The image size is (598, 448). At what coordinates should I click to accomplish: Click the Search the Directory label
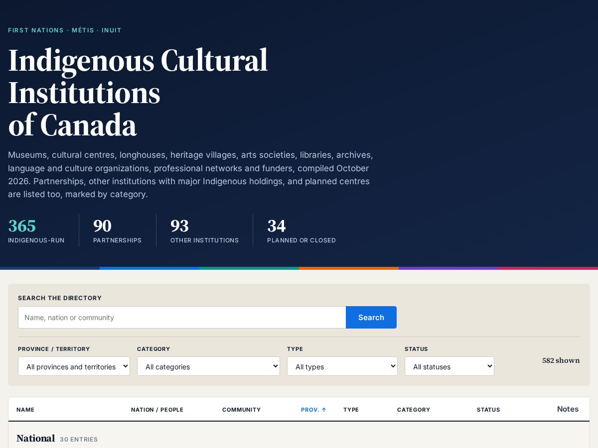click(60, 298)
